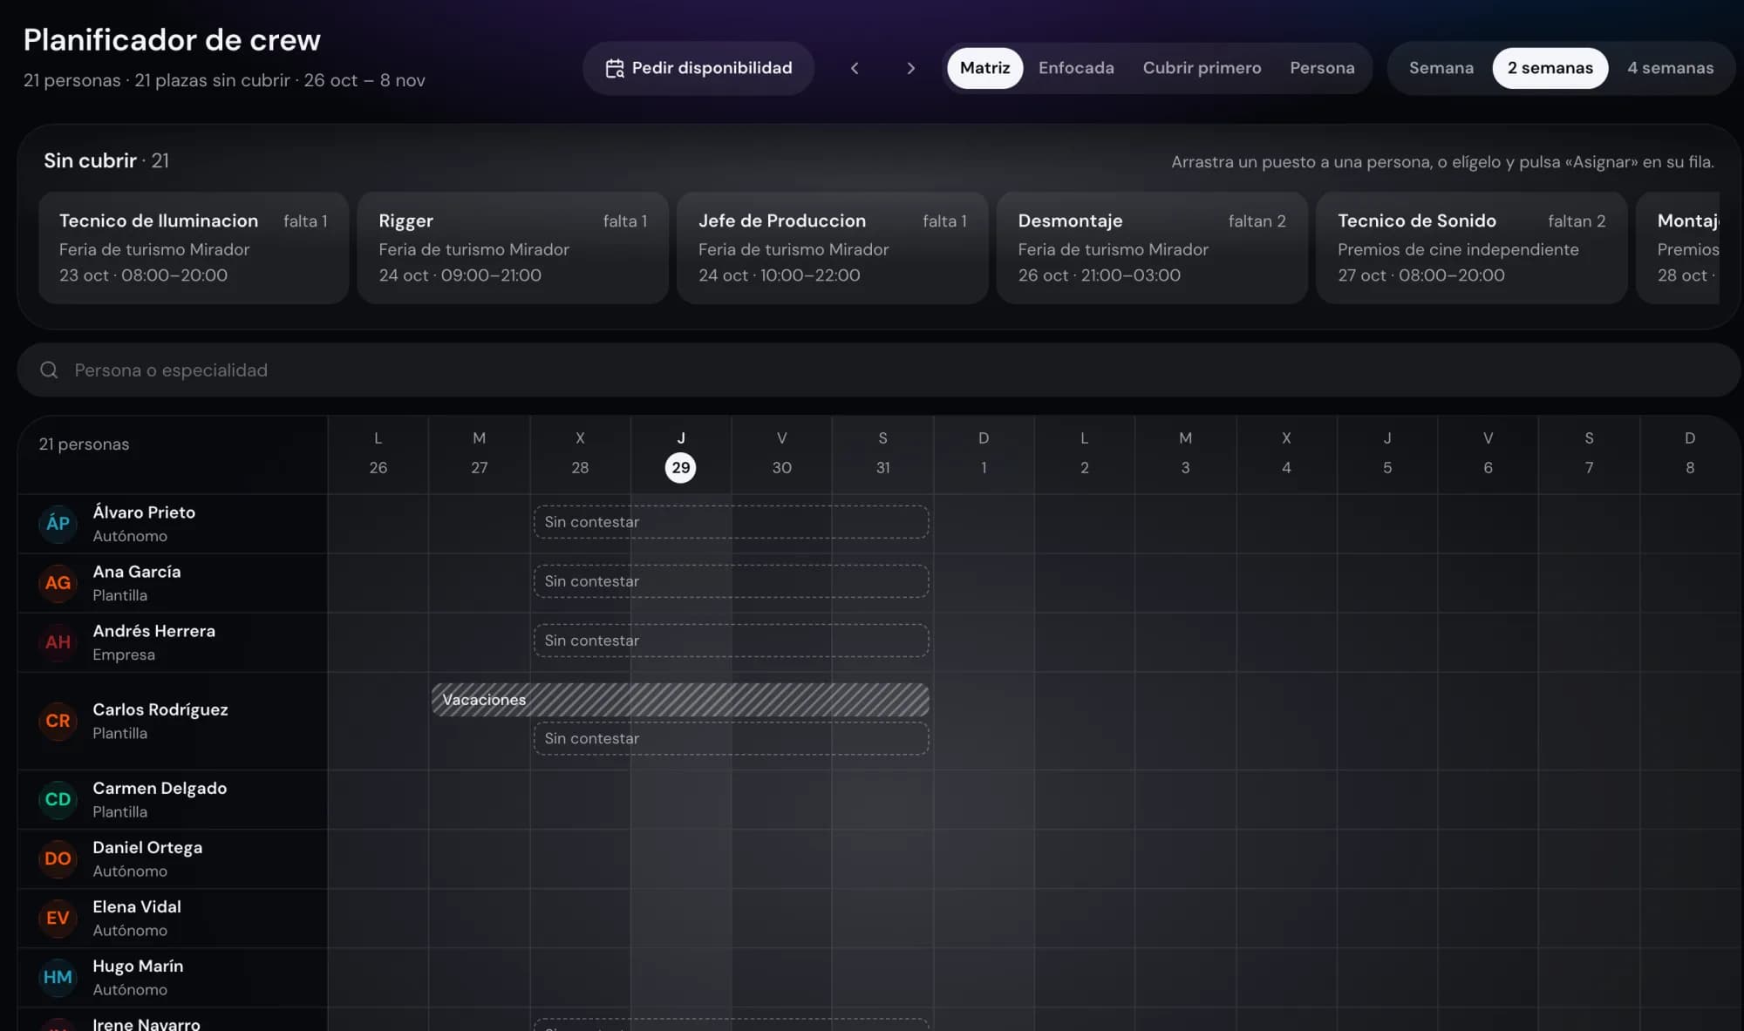The image size is (1744, 1031).
Task: Click Ana García's Sin contestar block
Action: click(x=731, y=581)
